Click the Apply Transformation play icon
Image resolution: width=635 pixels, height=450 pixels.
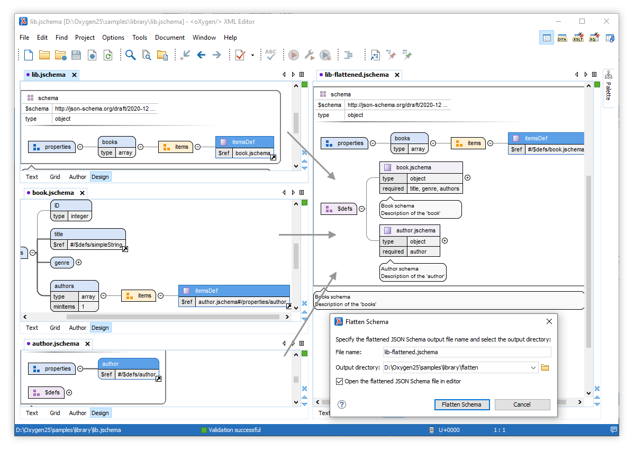294,55
